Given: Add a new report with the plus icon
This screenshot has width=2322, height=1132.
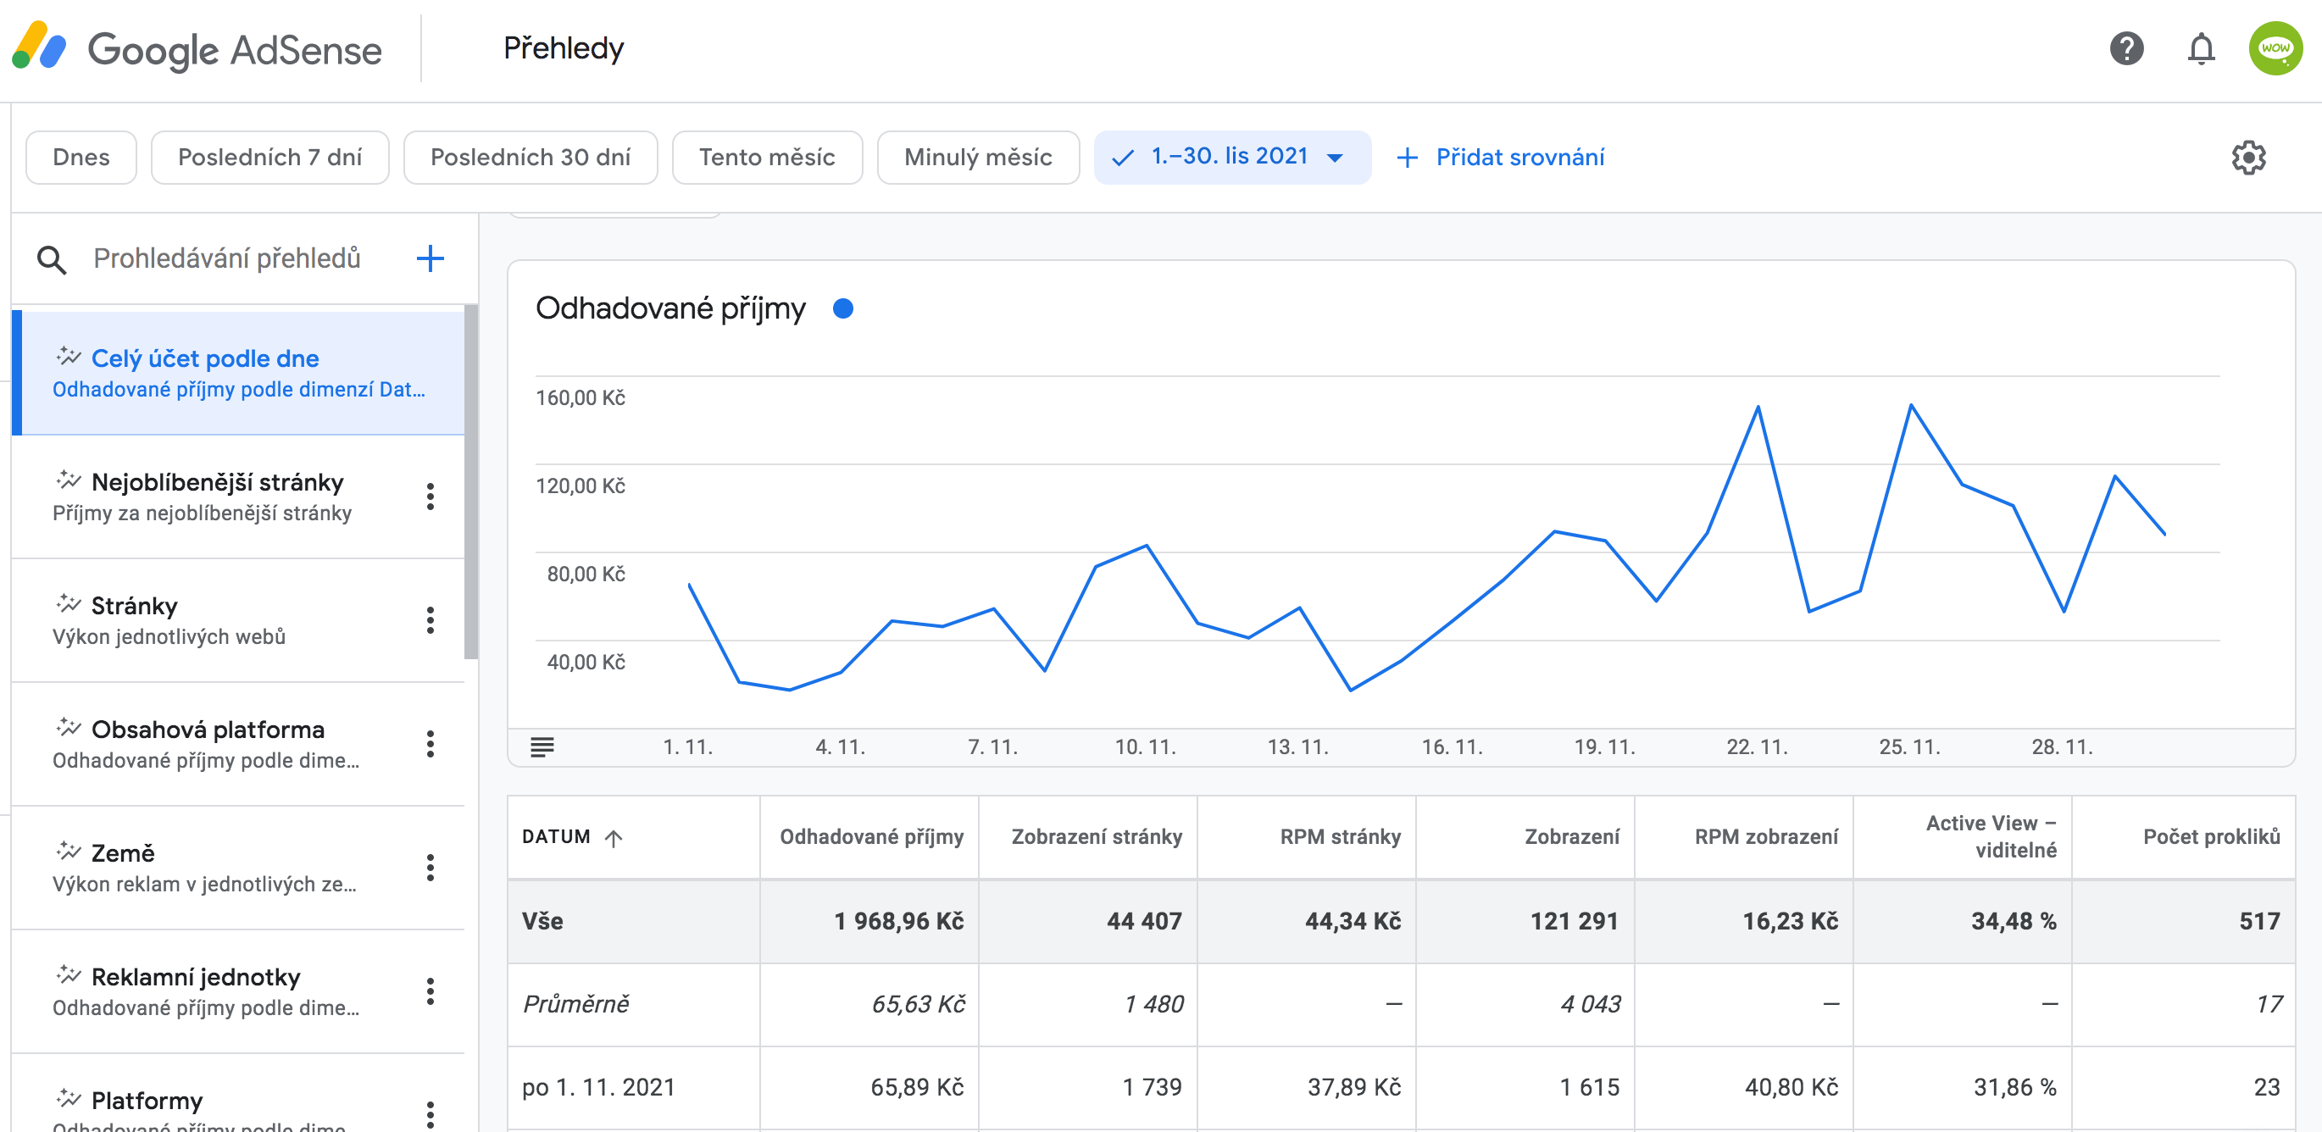Looking at the screenshot, I should click(x=430, y=258).
